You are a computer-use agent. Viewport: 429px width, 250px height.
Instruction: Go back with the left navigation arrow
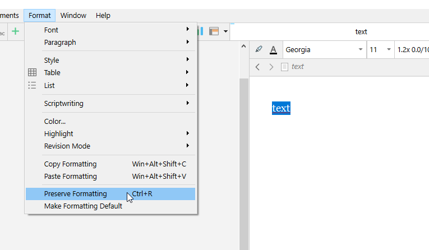257,67
